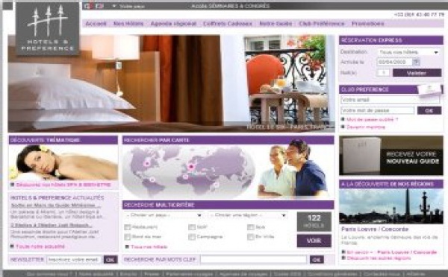Click the Recevez votre nouveau guide banner
This screenshot has width=448, height=277.
tap(391, 156)
